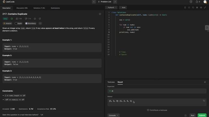
Task: Click the streak flame icon
Action: [x=197, y=2]
